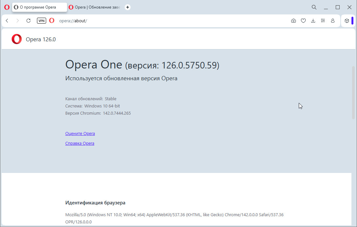Click the 'Оцените Opera' link
This screenshot has height=227, width=357.
[x=80, y=134]
